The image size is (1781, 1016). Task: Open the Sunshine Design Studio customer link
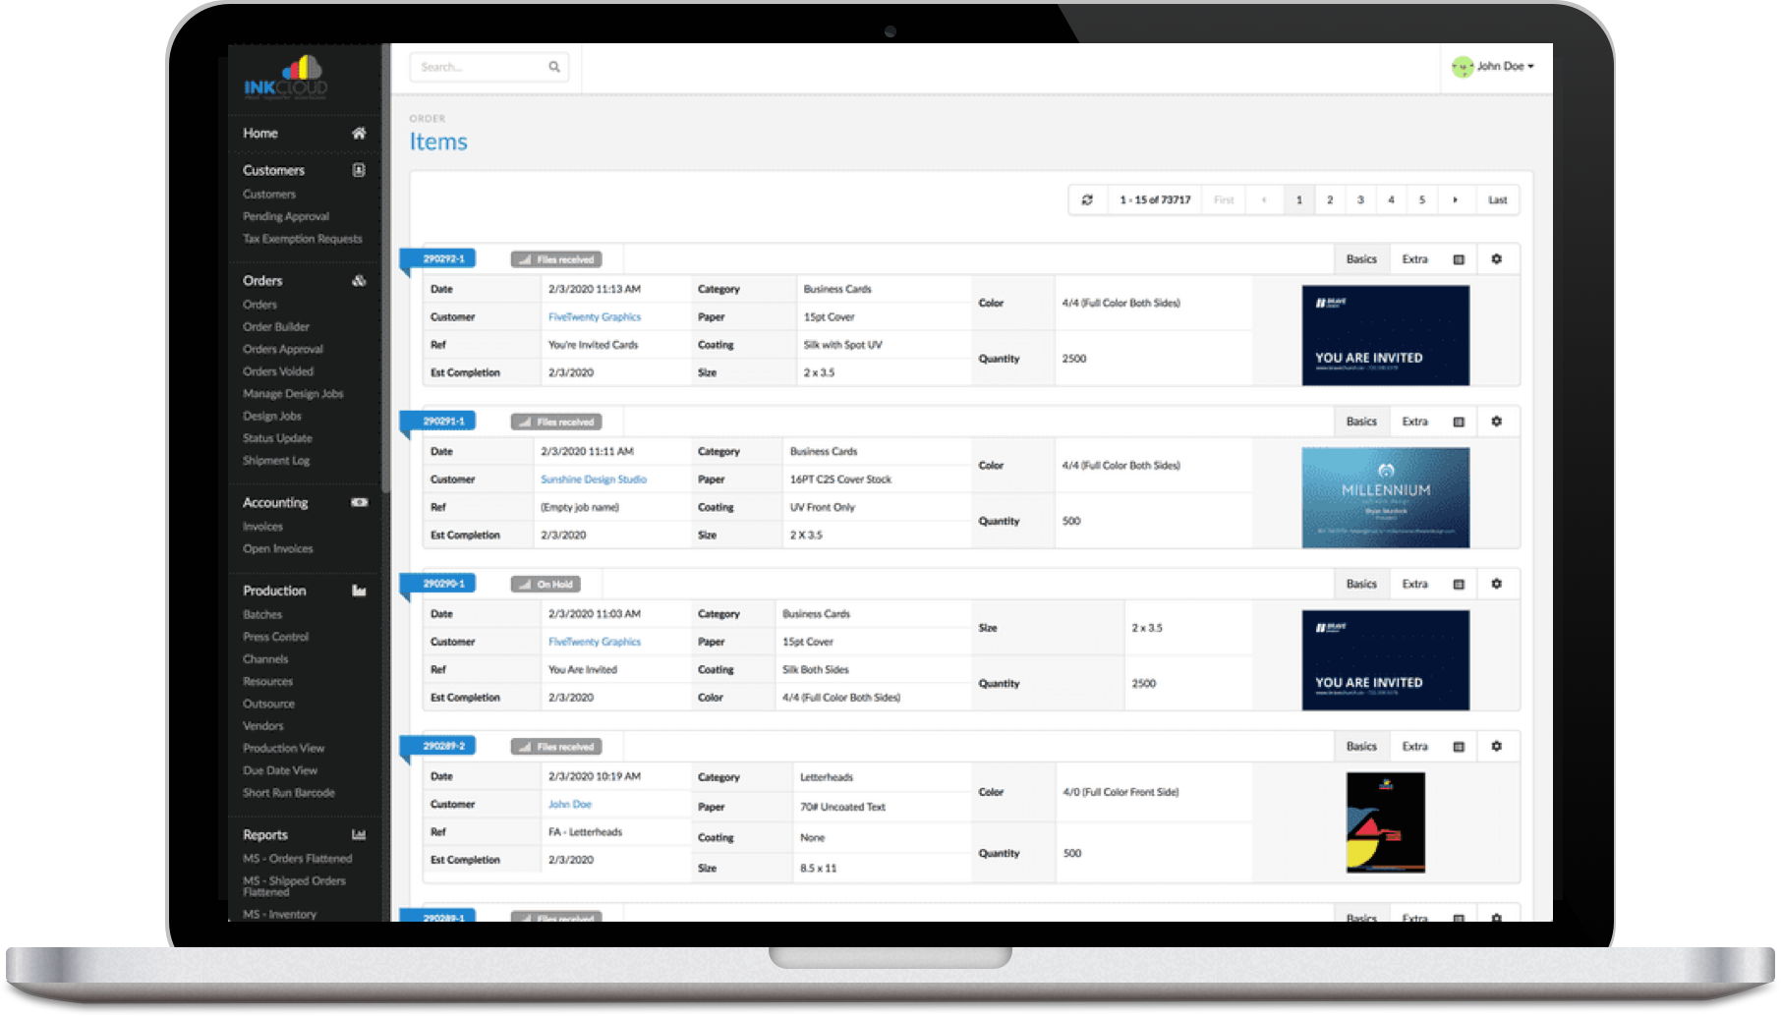point(593,479)
